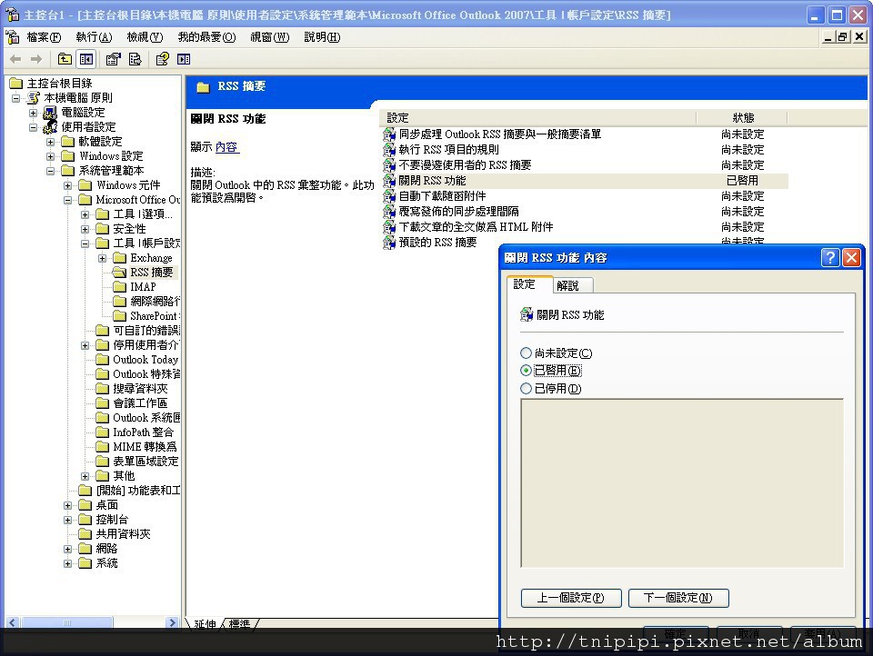Screen dimensions: 873x656
Task: Click icon of 關閉 RSS 功能 list row
Action: click(389, 181)
